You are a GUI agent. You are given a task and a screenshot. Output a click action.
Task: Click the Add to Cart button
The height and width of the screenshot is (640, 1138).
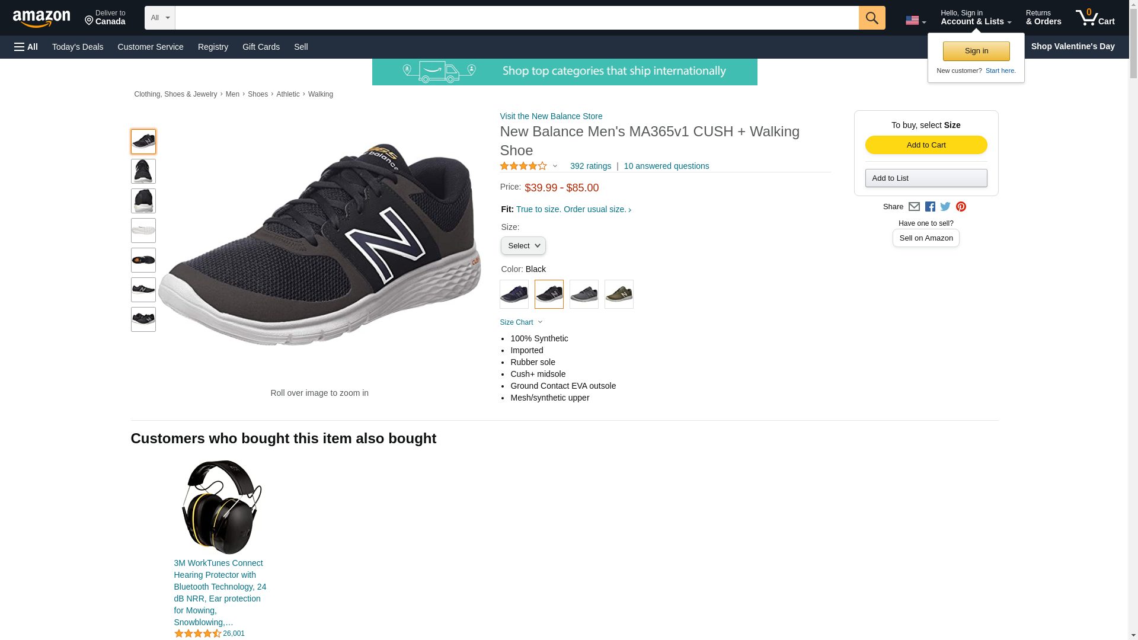[x=926, y=145]
